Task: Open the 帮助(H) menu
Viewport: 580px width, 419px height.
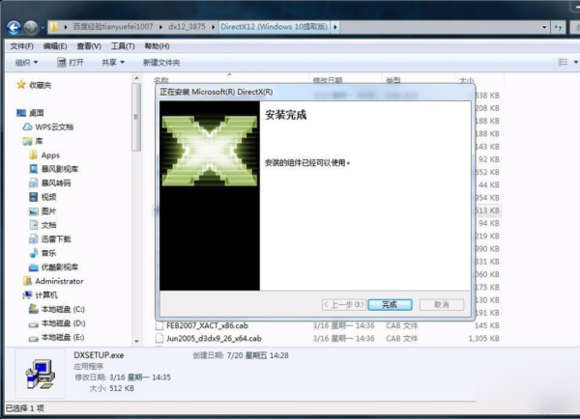Action: 157,46
